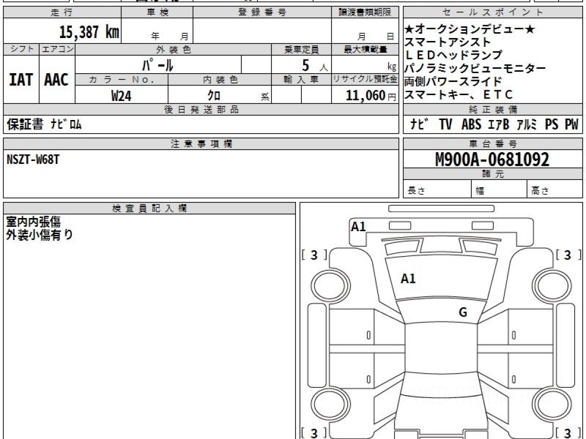Click the 車検 header cell
Image resolution: width=586 pixels, height=439 pixels.
[x=157, y=13]
